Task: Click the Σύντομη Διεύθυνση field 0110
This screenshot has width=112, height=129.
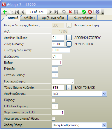Action: click(x=61, y=50)
